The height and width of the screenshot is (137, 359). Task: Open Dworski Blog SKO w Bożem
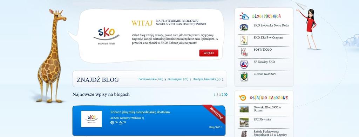tap(267, 109)
